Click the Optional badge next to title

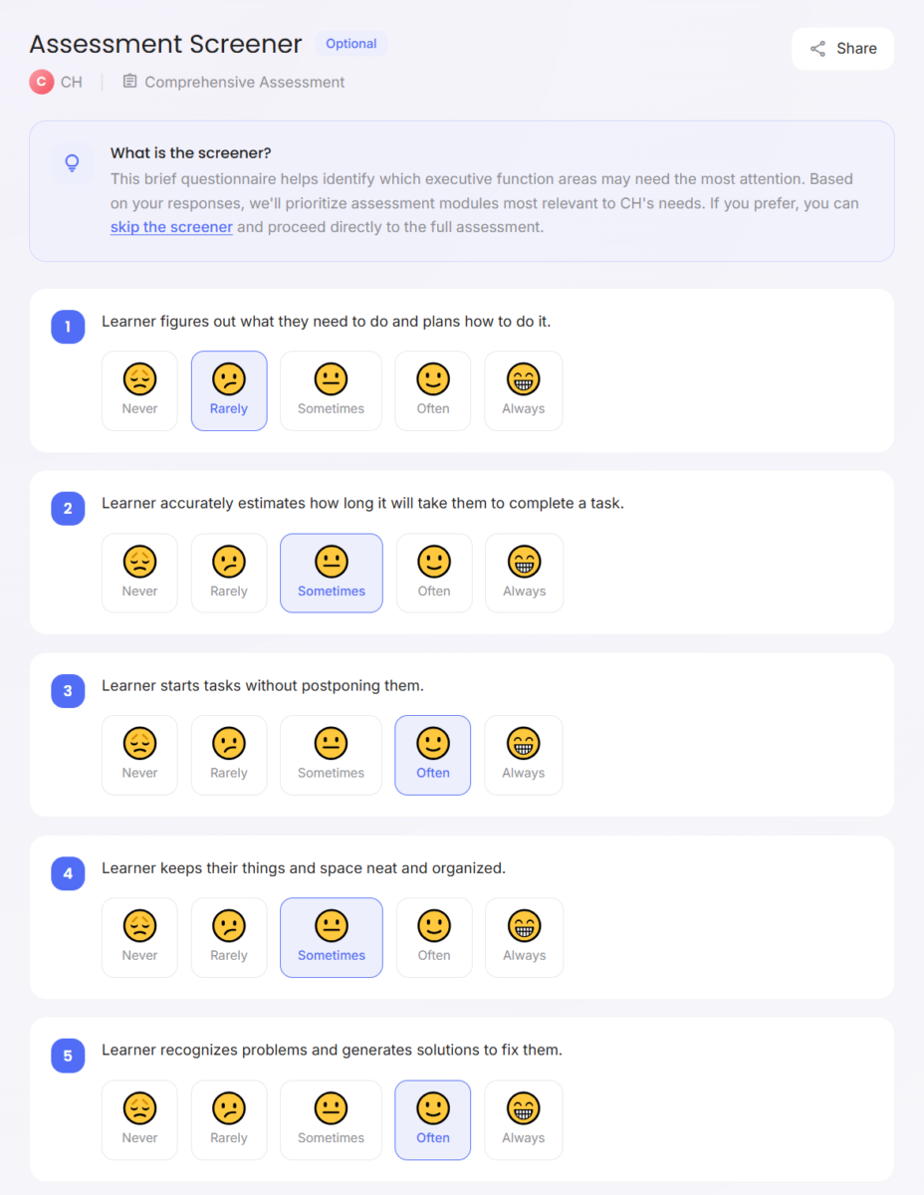(x=351, y=44)
